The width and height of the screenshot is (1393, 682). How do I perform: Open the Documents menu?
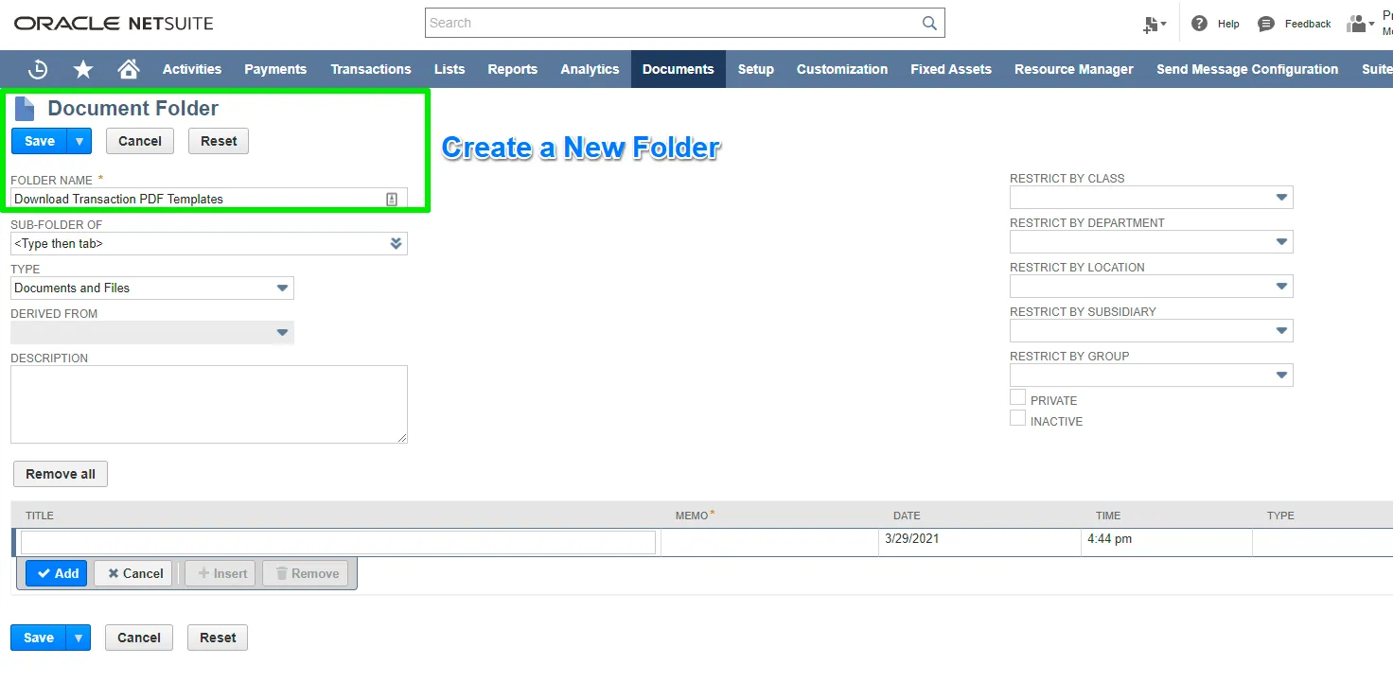pyautogui.click(x=679, y=69)
